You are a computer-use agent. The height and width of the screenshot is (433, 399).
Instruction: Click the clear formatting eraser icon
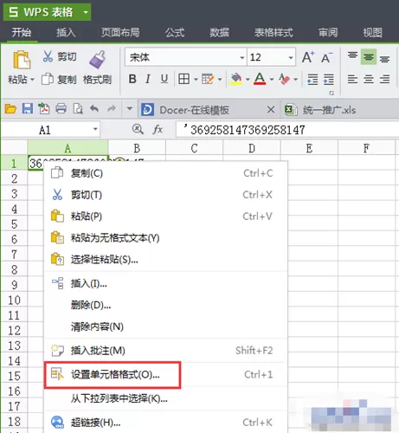pos(284,79)
